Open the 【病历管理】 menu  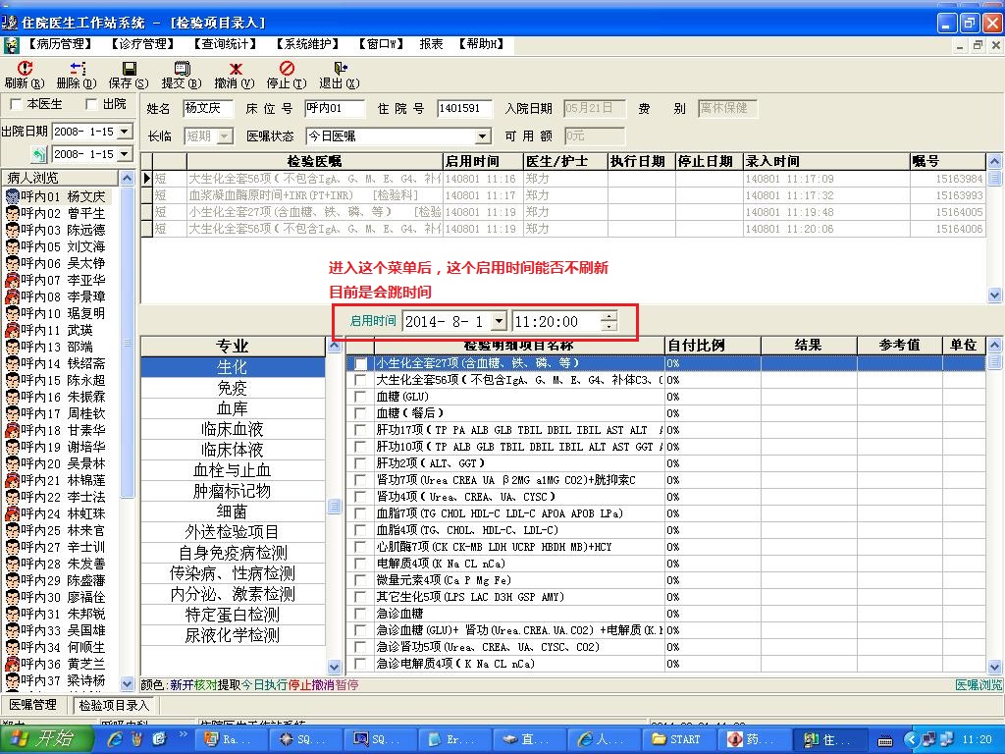[x=60, y=44]
